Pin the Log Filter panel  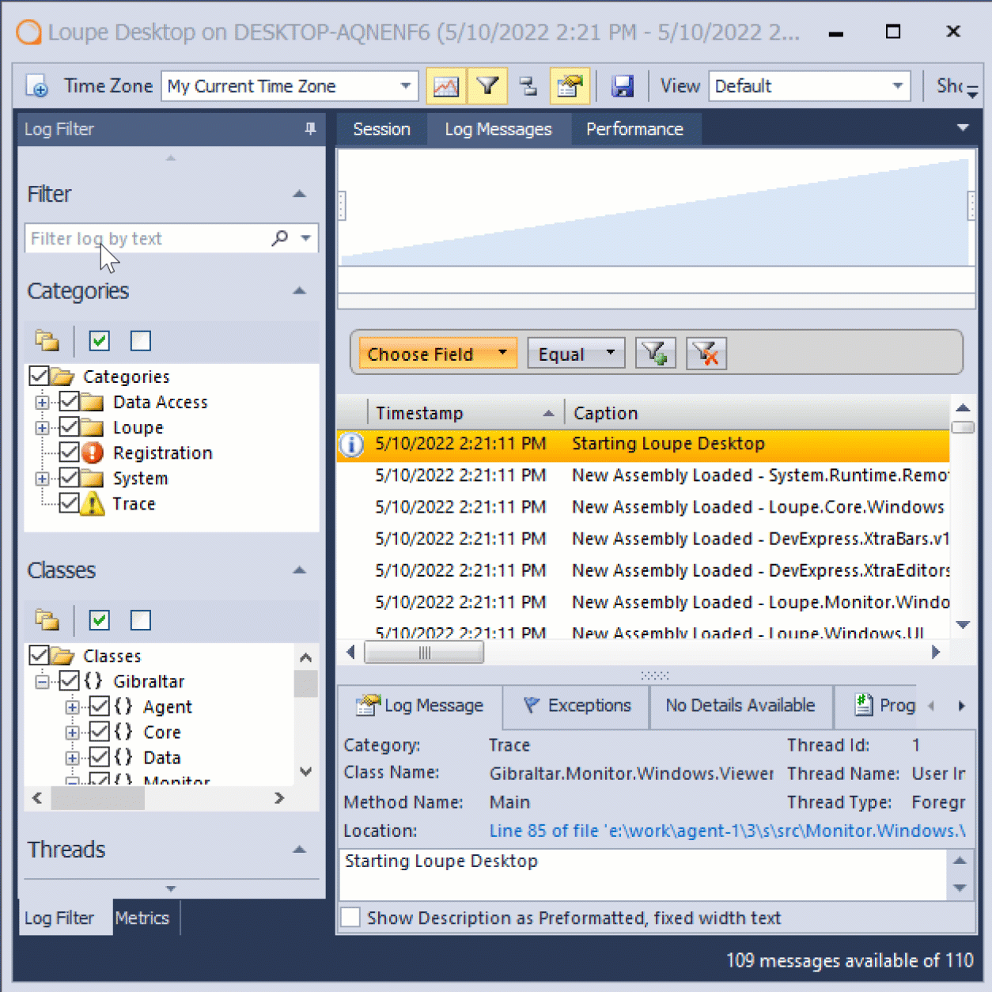[x=310, y=129]
